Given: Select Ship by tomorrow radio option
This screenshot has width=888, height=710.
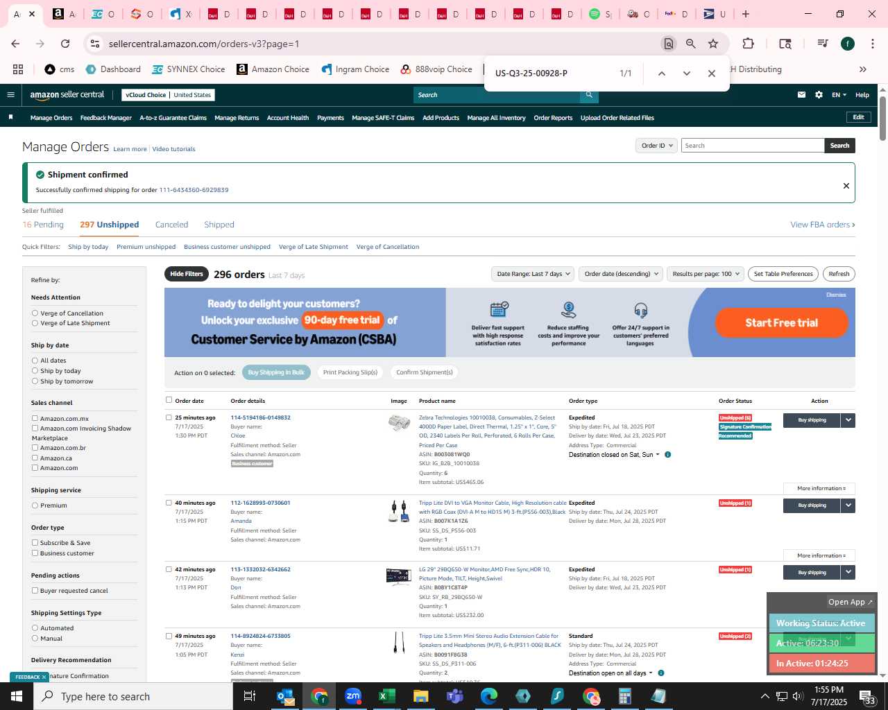Looking at the screenshot, I should point(35,381).
